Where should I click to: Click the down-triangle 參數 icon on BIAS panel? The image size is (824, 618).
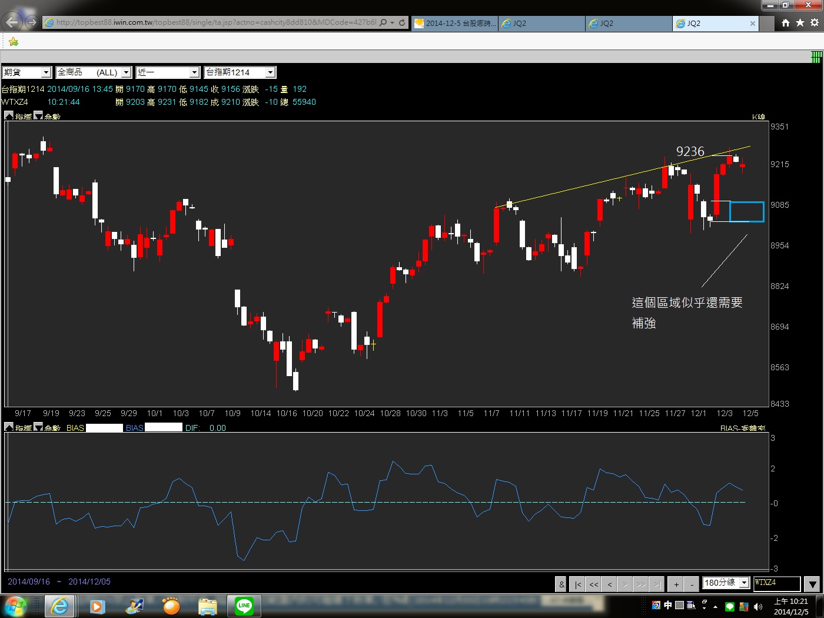click(38, 427)
